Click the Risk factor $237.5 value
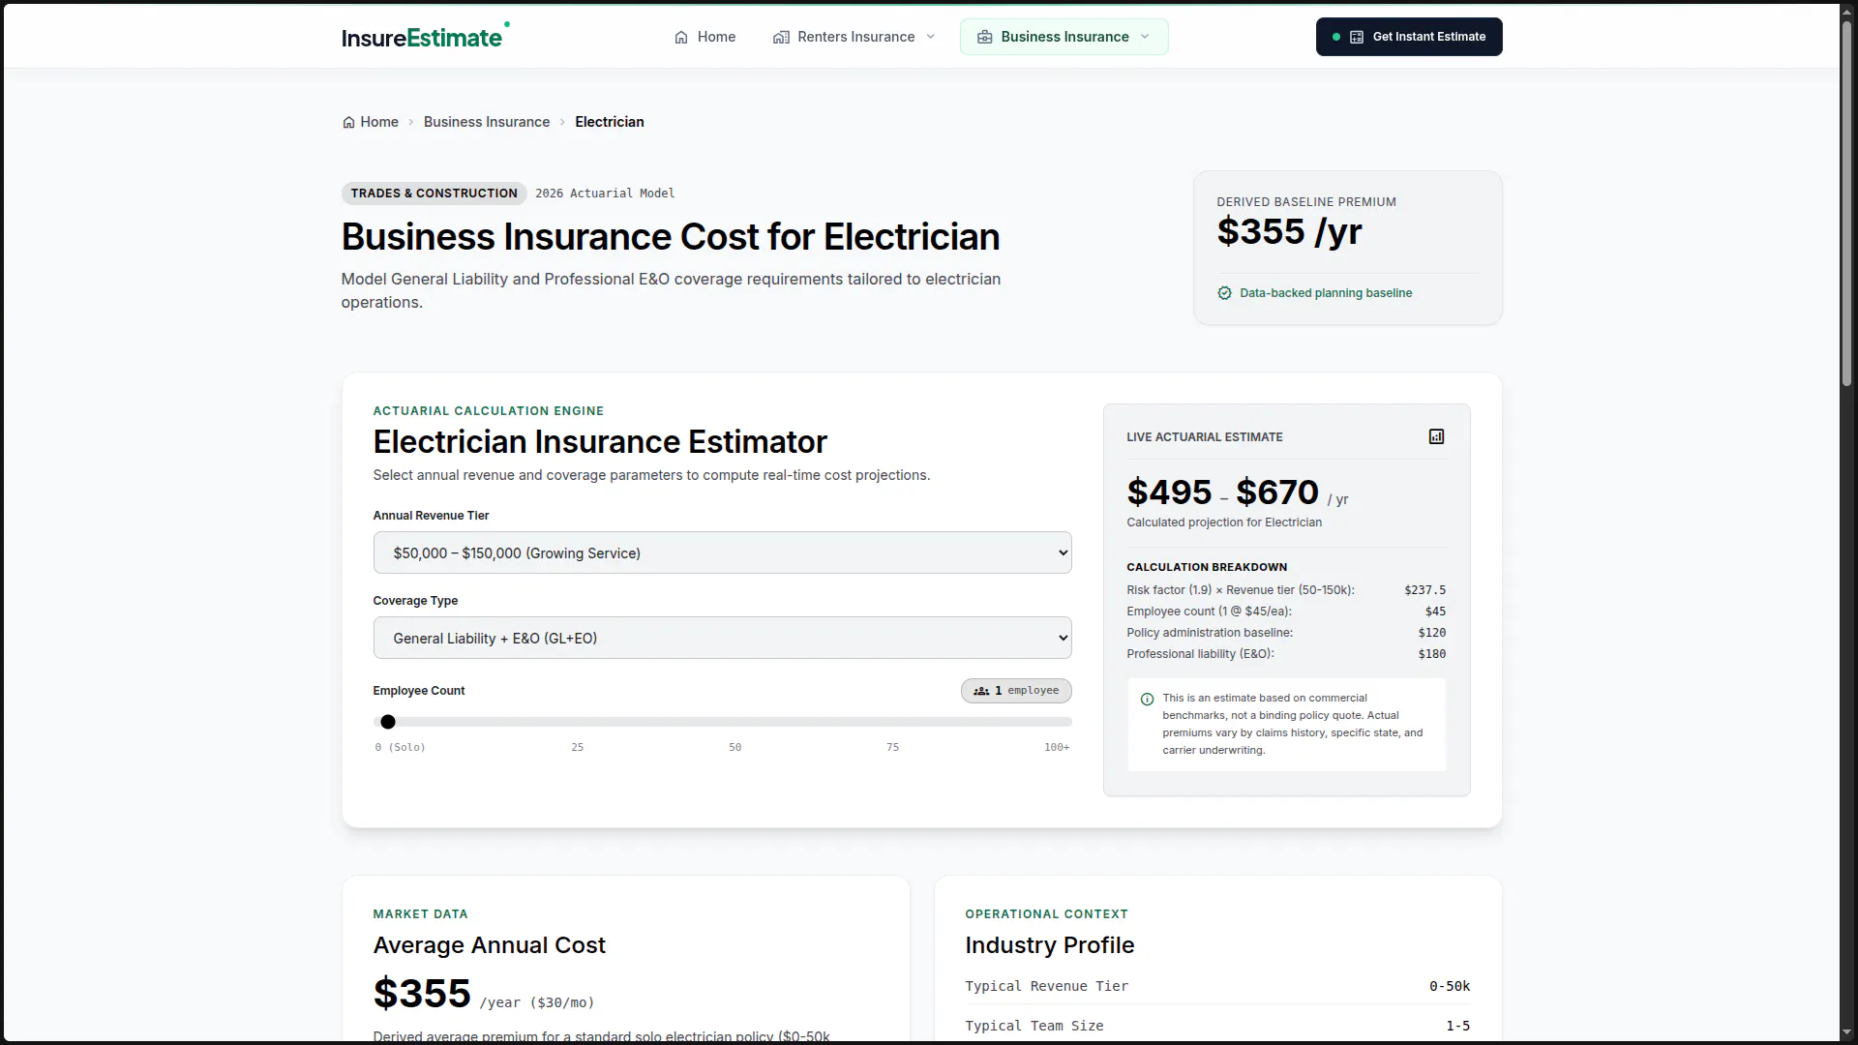1858x1045 pixels. (x=1424, y=590)
